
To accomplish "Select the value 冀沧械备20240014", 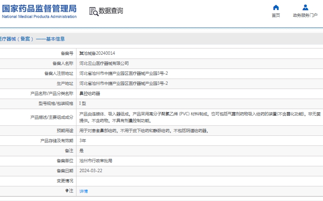I will click(x=97, y=53).
